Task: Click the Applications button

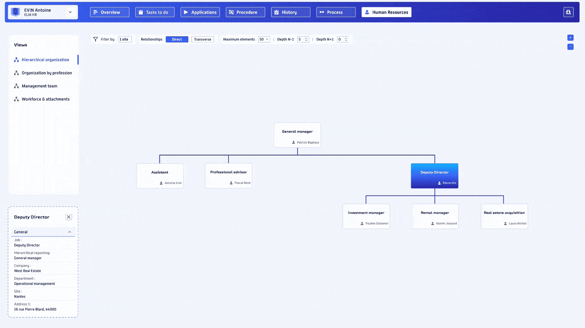Action: point(200,12)
